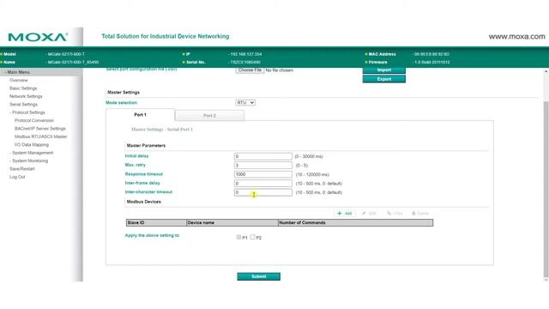Click the IP address value in header
Viewport: 549px width, 309px height.
coord(246,54)
